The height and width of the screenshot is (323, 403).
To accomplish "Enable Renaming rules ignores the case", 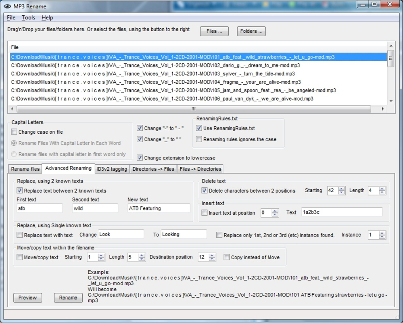I will point(198,139).
